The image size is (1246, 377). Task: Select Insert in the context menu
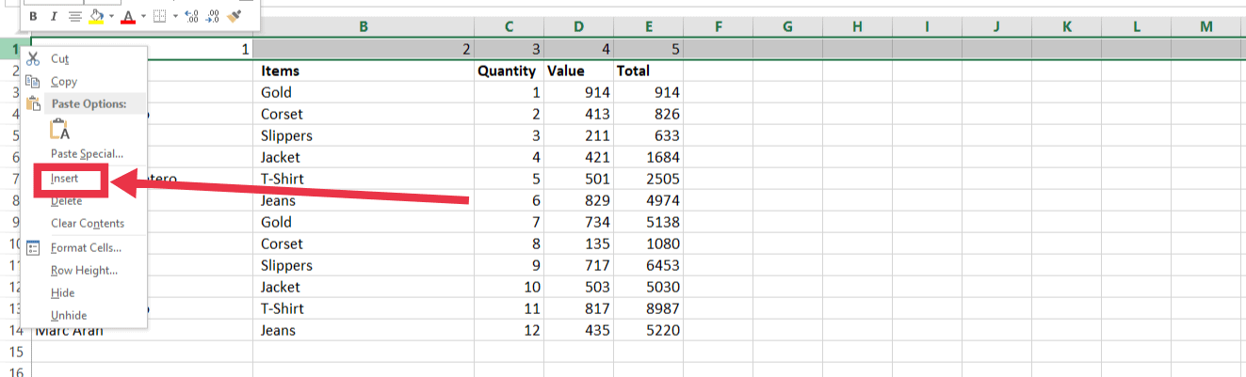pos(65,178)
